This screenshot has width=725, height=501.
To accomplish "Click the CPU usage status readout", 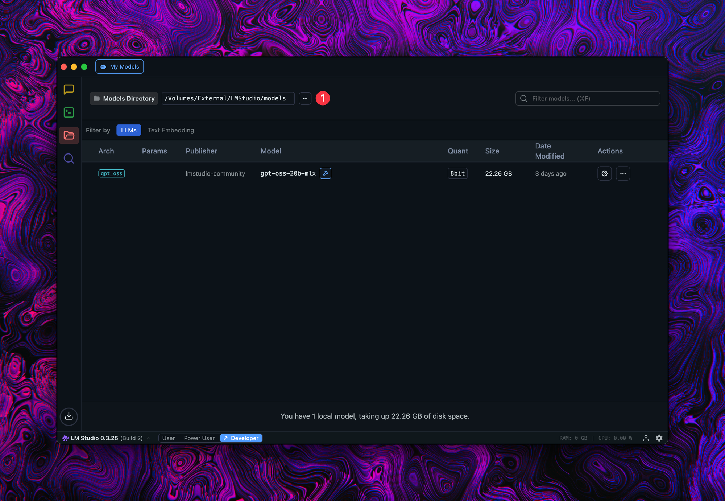I will point(615,438).
